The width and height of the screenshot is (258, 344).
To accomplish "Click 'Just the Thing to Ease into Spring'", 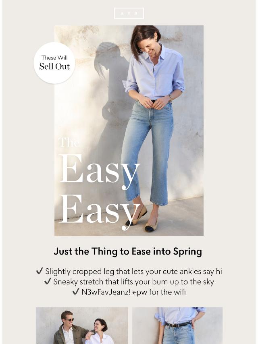I will [128, 251].
